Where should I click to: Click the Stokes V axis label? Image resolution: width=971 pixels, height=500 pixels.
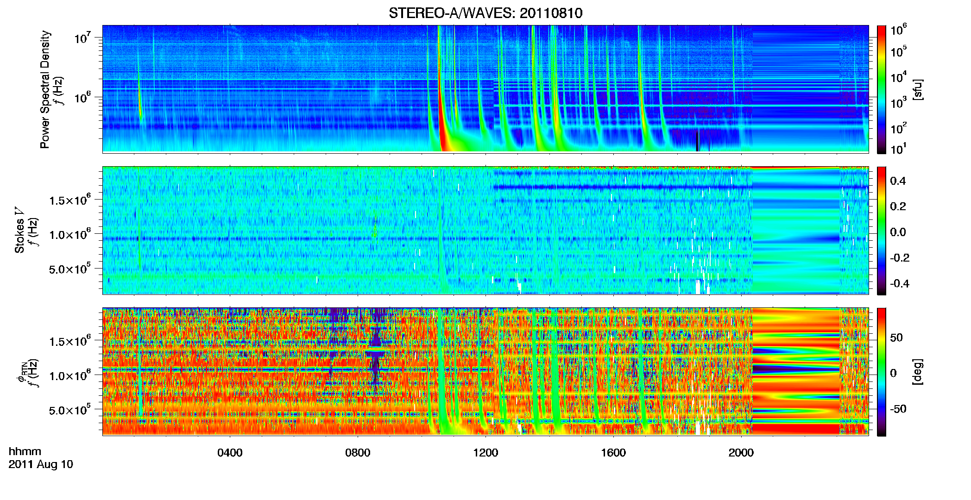(19, 230)
